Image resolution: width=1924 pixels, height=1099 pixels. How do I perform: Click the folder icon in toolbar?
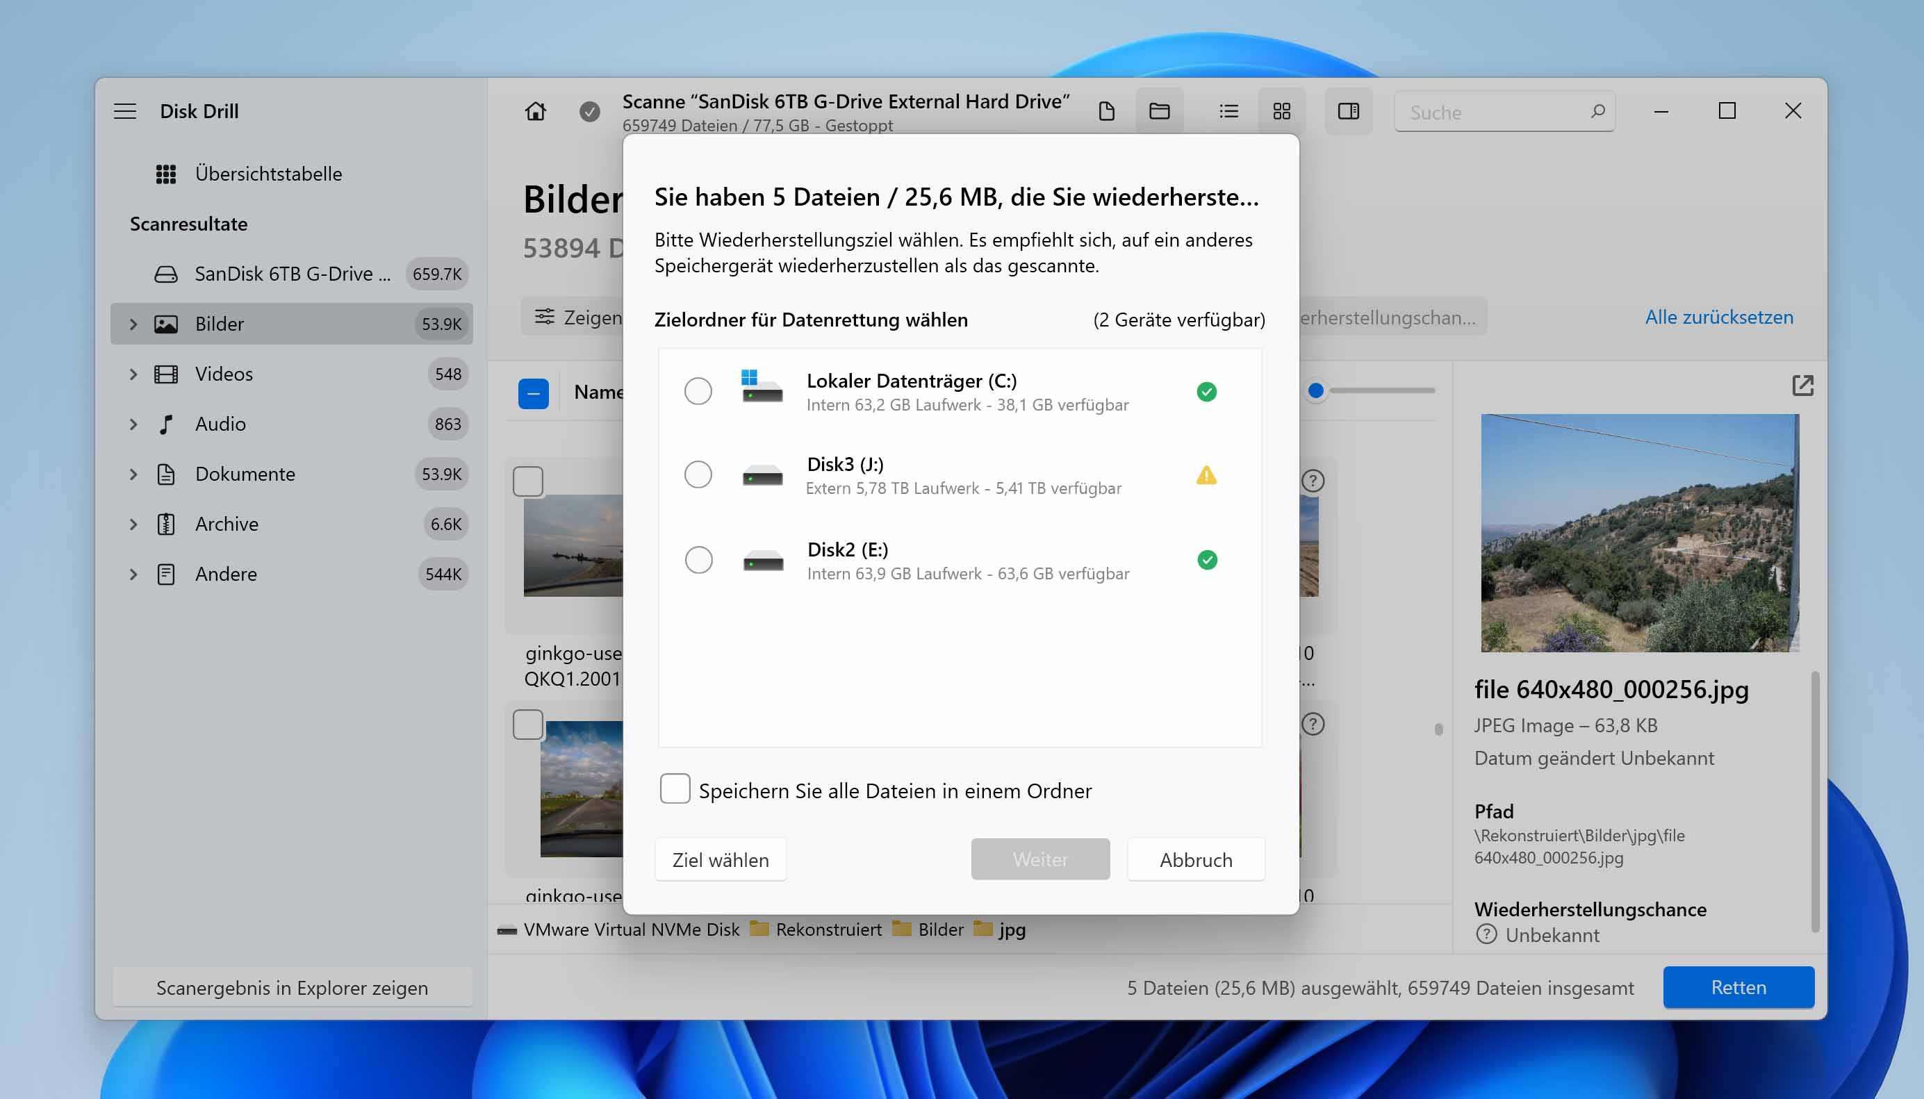click(x=1159, y=110)
